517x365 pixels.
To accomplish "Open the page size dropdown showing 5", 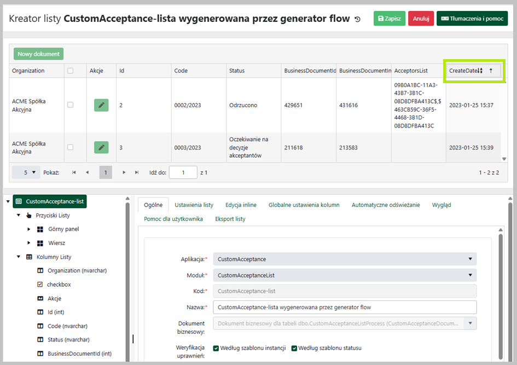I will [26, 172].
